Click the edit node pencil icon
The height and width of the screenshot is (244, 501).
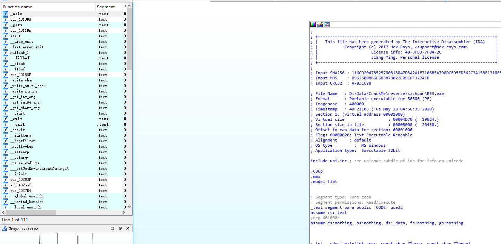pyautogui.click(x=320, y=25)
